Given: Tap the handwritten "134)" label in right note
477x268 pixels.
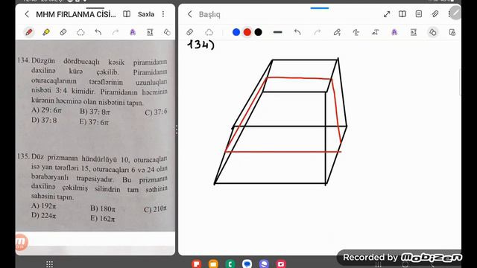Looking at the screenshot, I should pyautogui.click(x=201, y=45).
